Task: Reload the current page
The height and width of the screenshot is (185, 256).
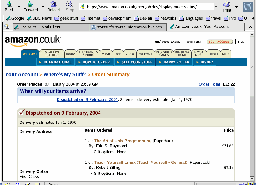Action: pos(54,7)
